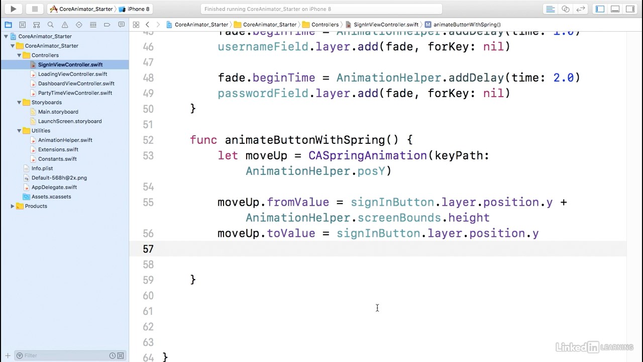Open LoadingViewController.swift in the navigator
643x362 pixels.
72,74
